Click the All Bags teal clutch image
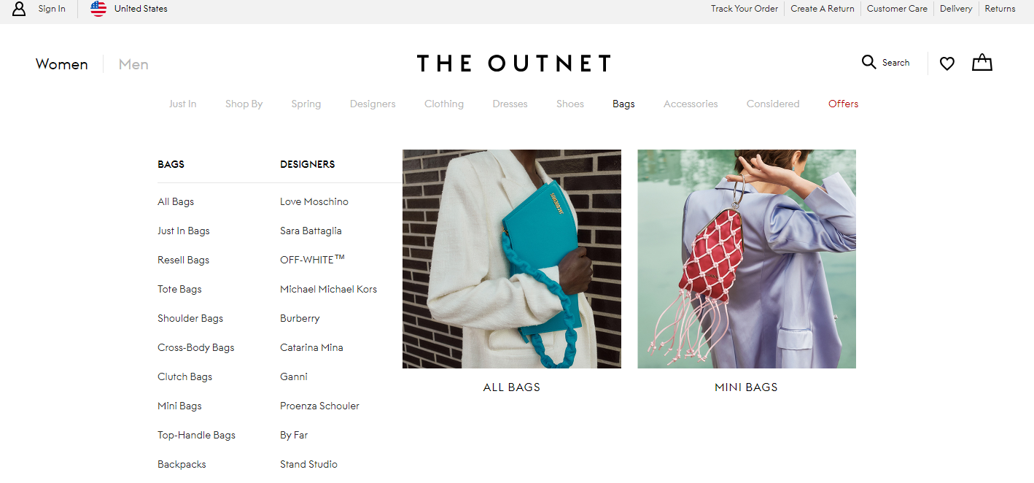 coord(512,259)
